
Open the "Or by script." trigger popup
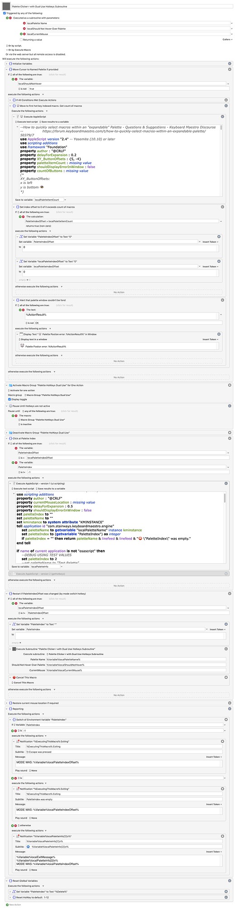pyautogui.click(x=14, y=46)
